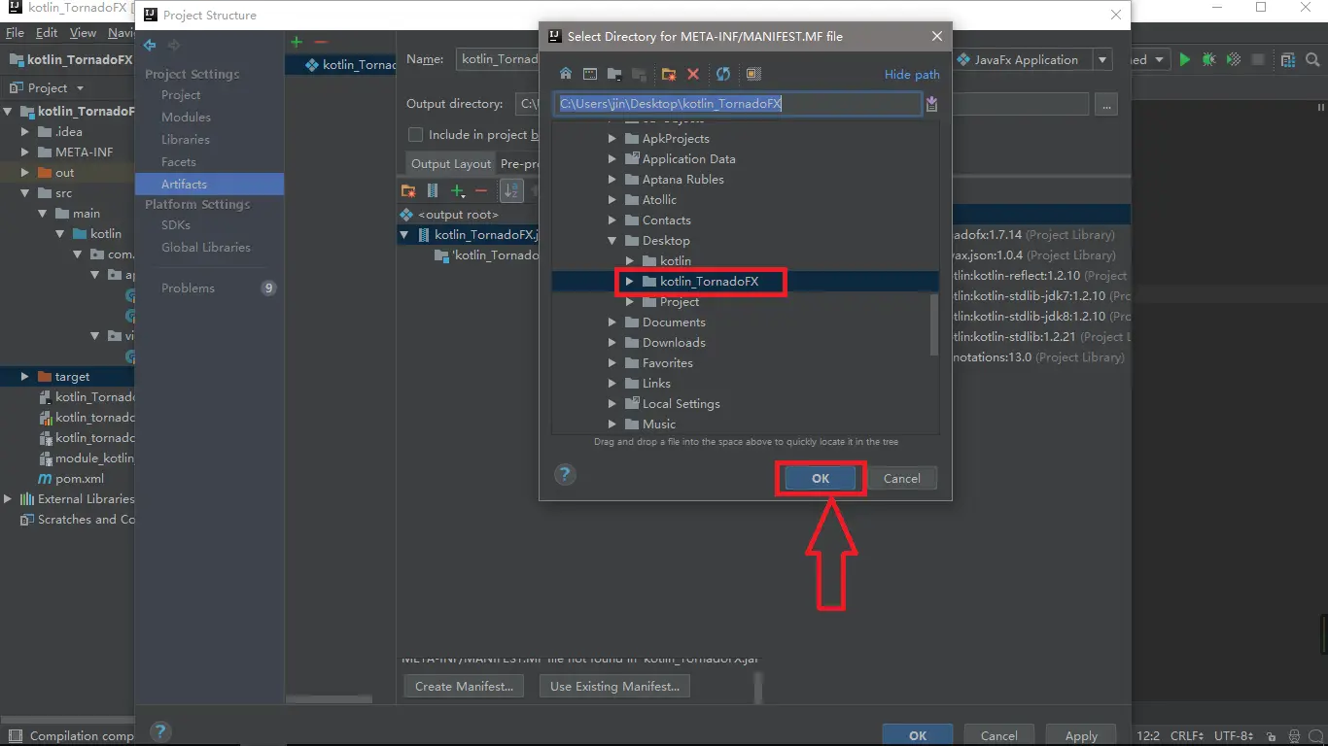Click Create Manifest button
Viewport: 1328px width, 746px height.
coord(464,686)
